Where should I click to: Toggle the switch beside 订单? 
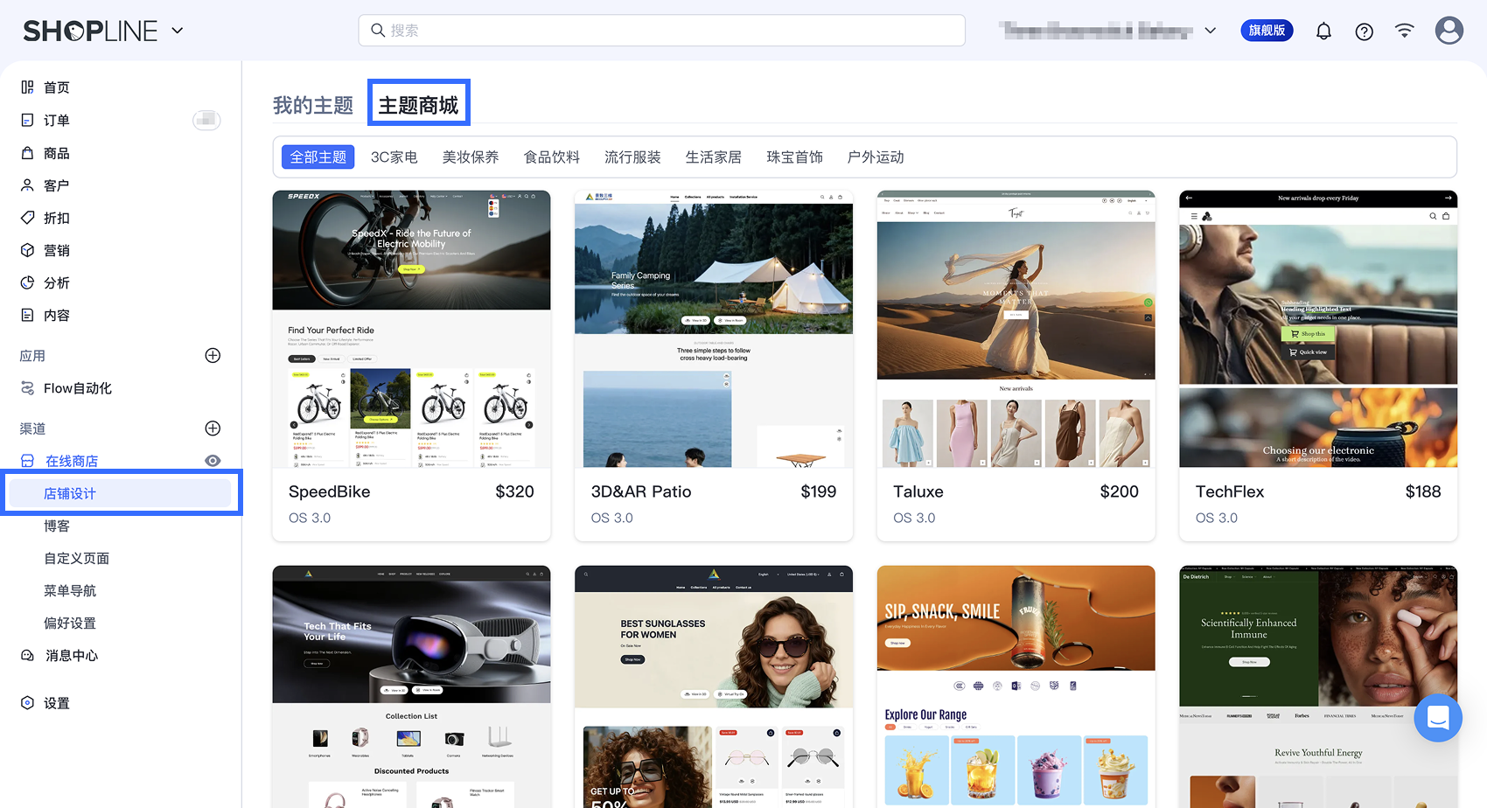[x=206, y=120]
